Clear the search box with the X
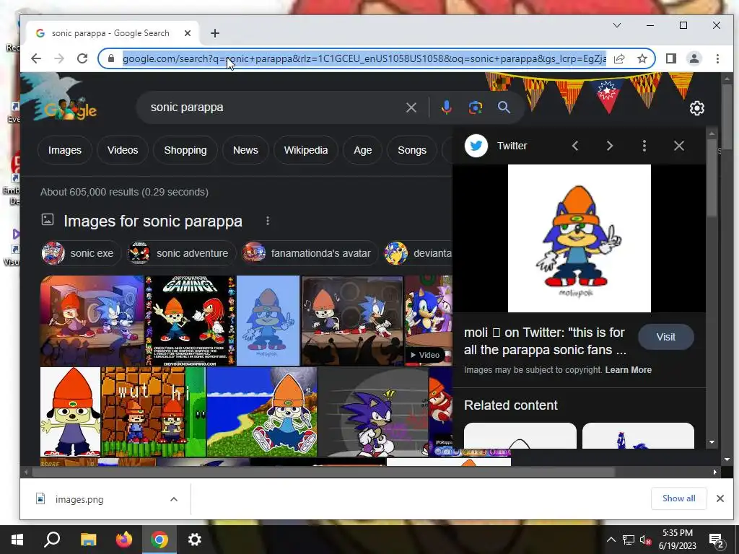Screen dimensions: 739x554 (x=411, y=107)
